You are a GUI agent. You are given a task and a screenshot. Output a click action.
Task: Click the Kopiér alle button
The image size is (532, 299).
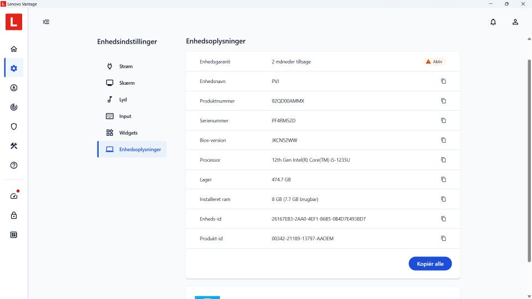click(x=430, y=264)
